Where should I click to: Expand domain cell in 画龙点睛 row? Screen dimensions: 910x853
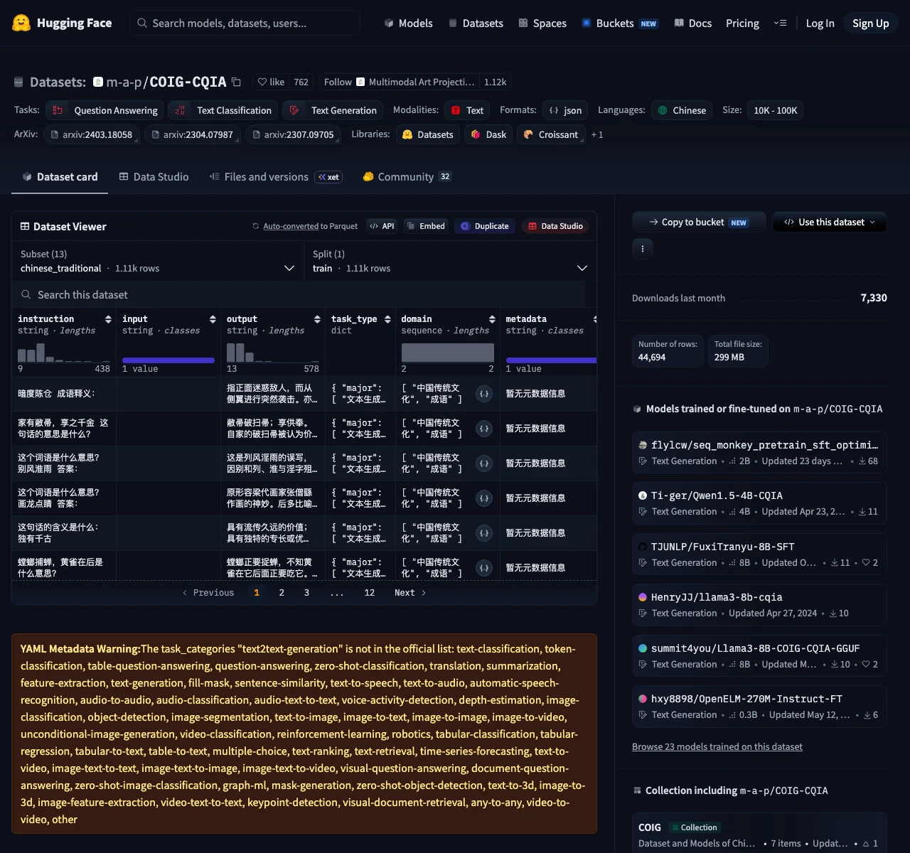pos(484,498)
